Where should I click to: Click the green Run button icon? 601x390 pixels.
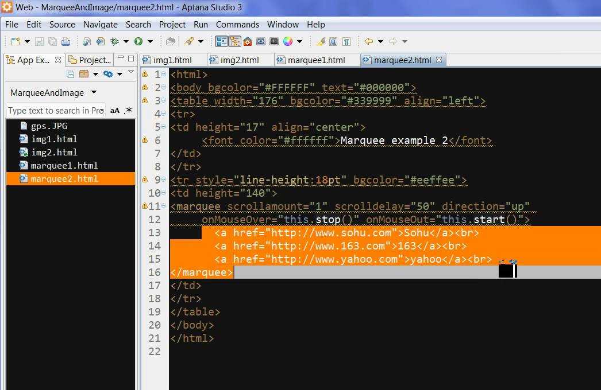pyautogui.click(x=138, y=41)
